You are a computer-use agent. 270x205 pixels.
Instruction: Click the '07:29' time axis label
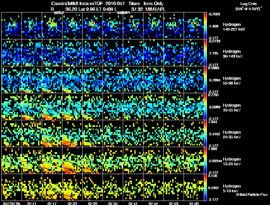pos(92,204)
